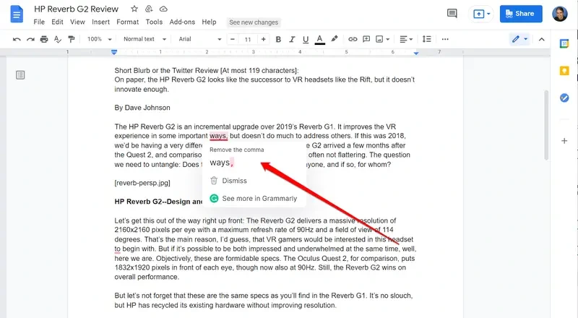Click the 'By Dave Johnson' byline

[142, 108]
